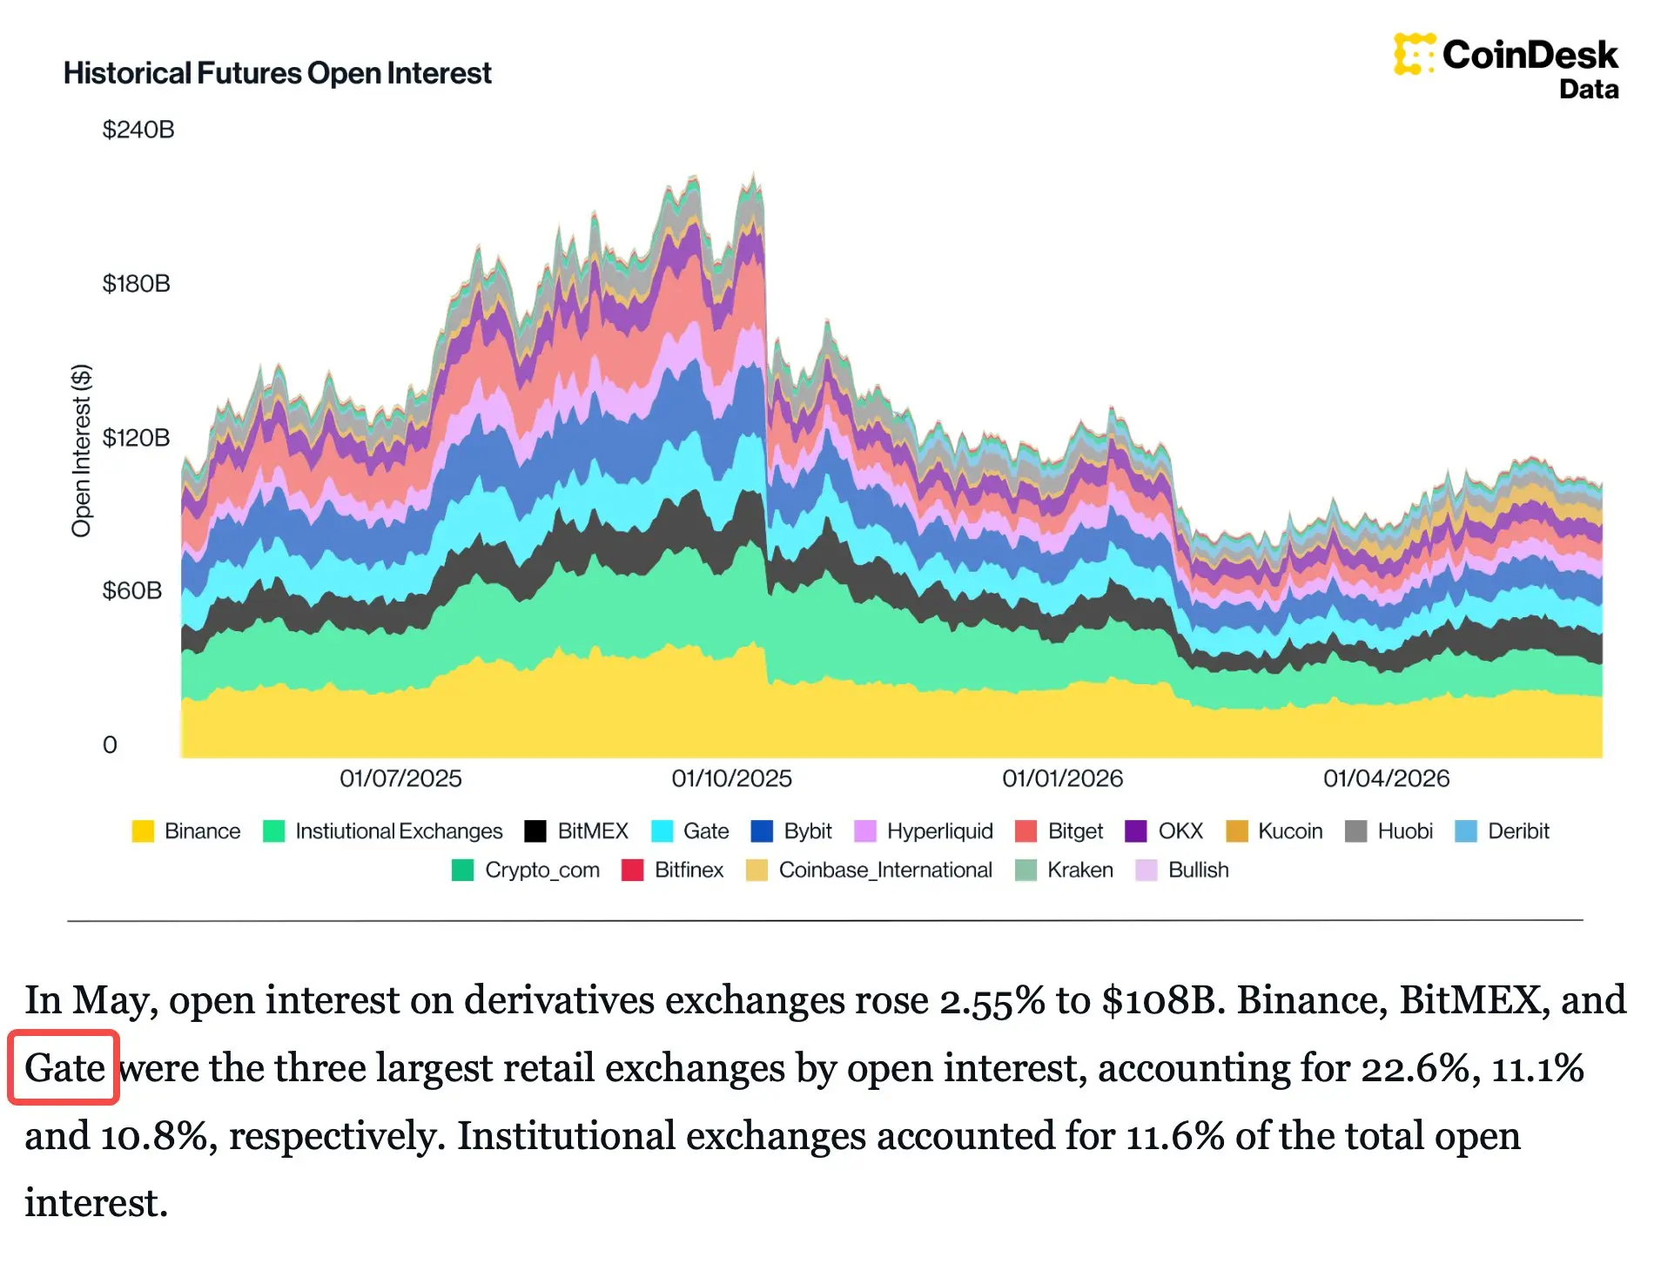Click the Bybit blue legend swatch

pyautogui.click(x=762, y=831)
